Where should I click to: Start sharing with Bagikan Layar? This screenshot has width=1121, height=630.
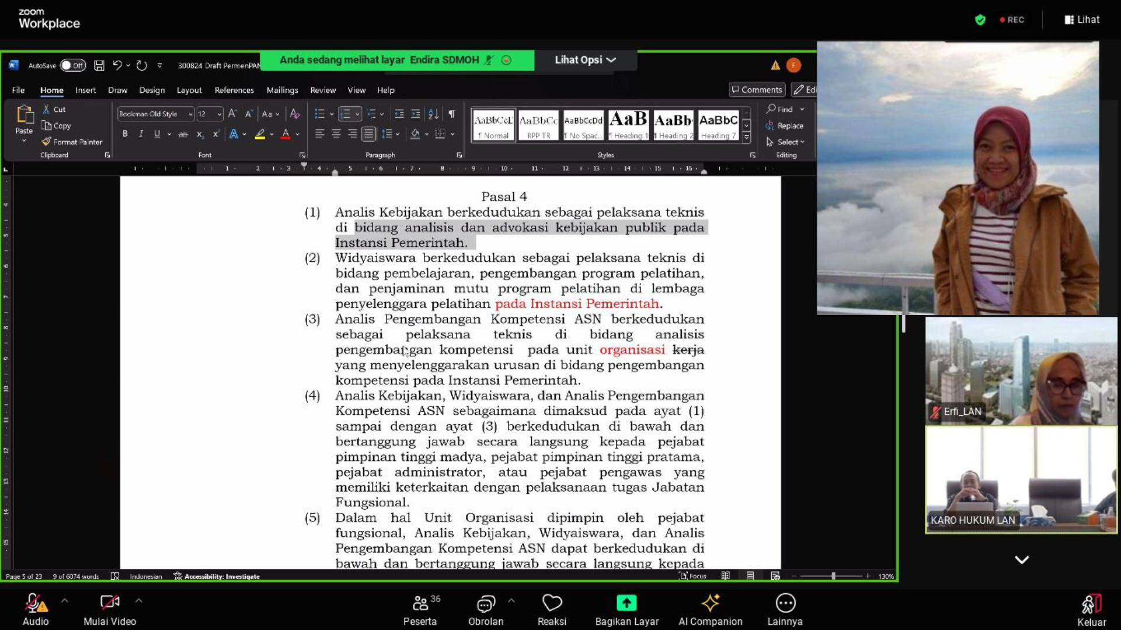point(626,610)
